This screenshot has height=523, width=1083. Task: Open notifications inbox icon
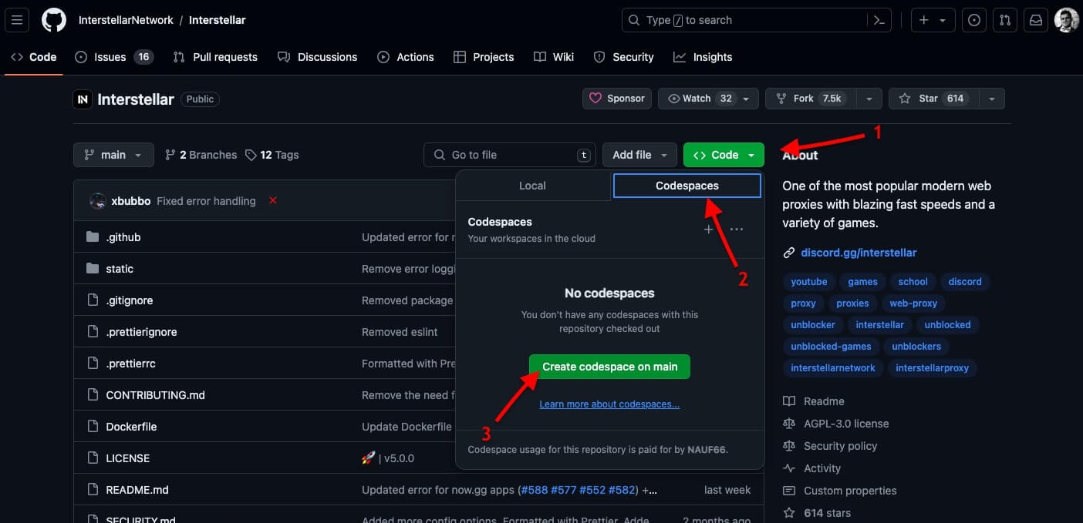[x=1035, y=20]
